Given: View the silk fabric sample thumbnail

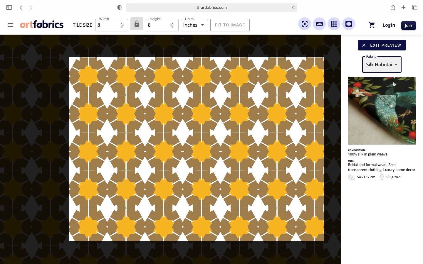Looking at the screenshot, I should tap(382, 111).
